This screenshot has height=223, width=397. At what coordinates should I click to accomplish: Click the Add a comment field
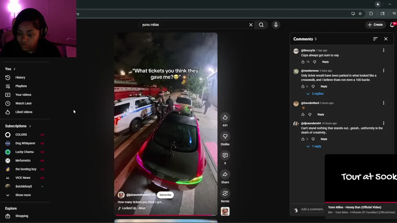pyautogui.click(x=312, y=209)
